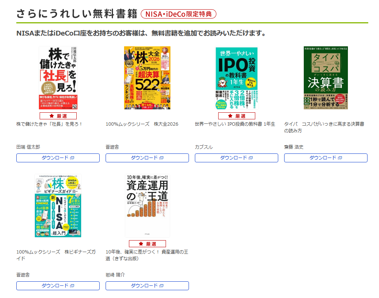The image size is (379, 298).
Task: Download the 株ビギナーズガイド book
Action: click(x=58, y=286)
